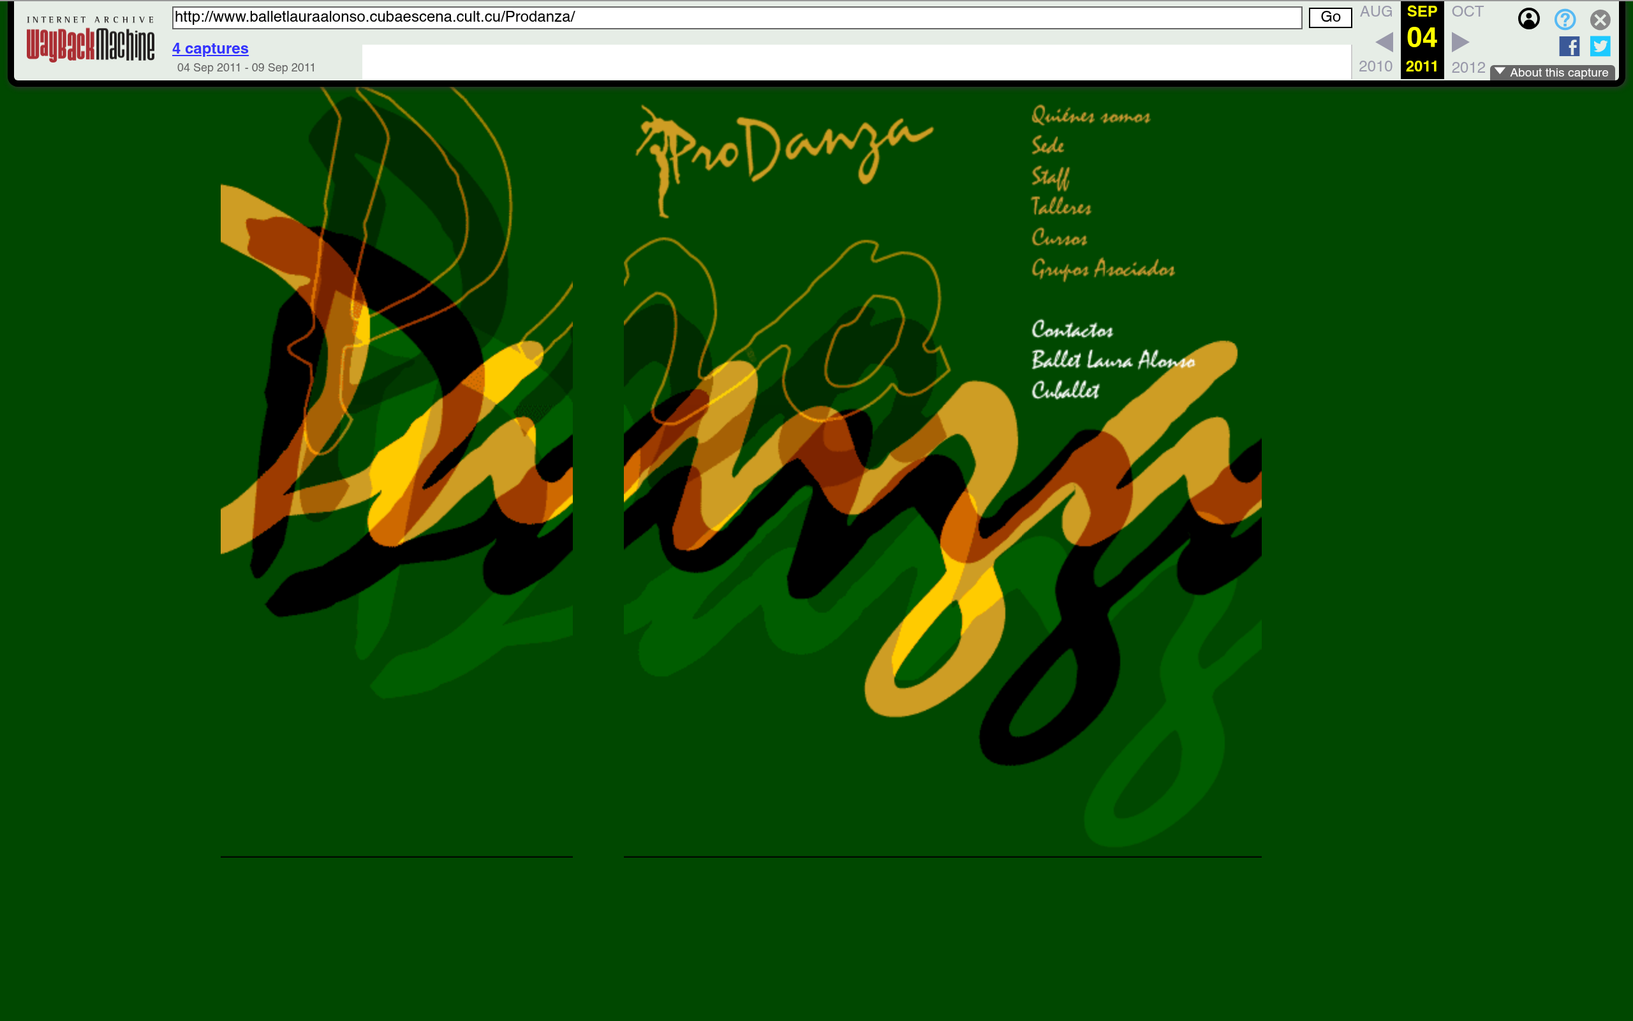Go to the previous capture arrow
This screenshot has height=1021, width=1633.
tap(1384, 42)
